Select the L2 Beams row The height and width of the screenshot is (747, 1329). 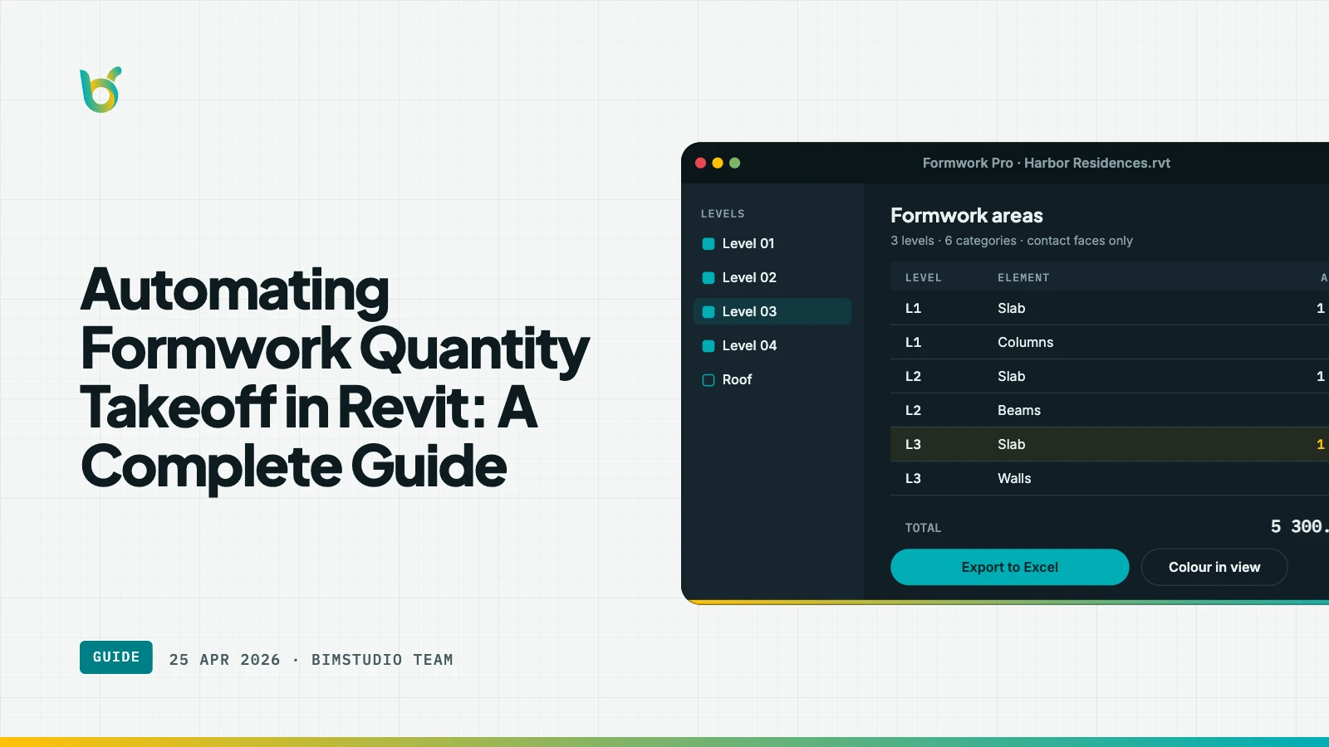point(1110,410)
